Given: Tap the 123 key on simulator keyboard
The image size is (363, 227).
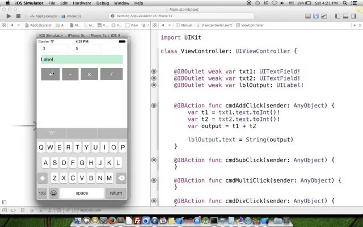Looking at the screenshot, I should pos(42,193).
